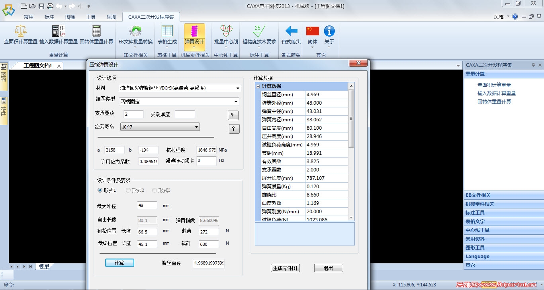Open the tab list arrow above drawing area
Screen dimensions: 544x290
[x=458, y=66]
